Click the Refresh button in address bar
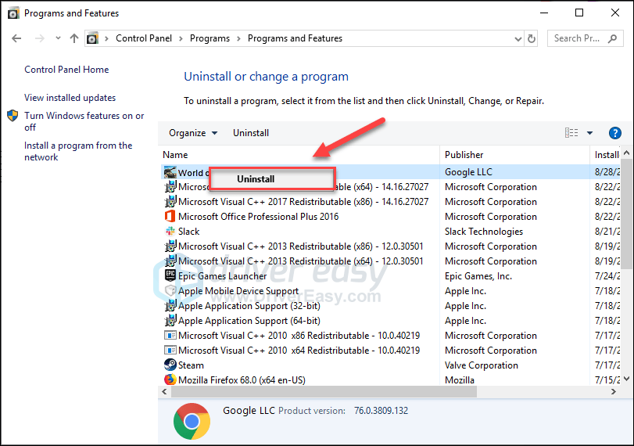 (x=532, y=39)
